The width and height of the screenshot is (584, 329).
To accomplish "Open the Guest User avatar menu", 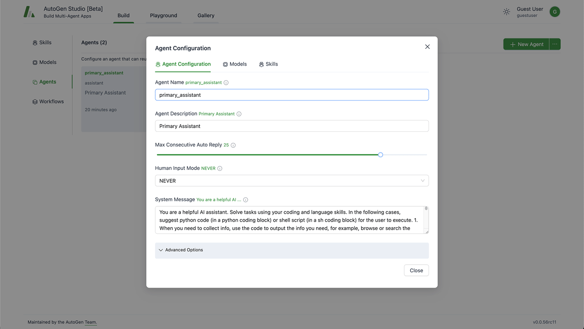I will (554, 11).
